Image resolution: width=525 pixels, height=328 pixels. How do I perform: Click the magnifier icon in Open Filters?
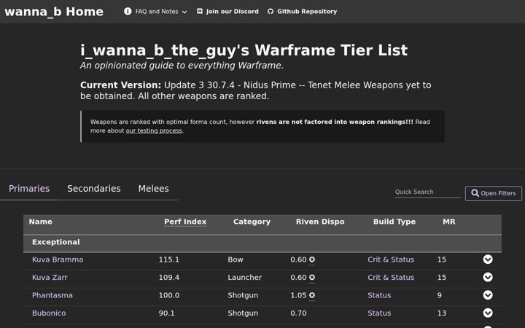coord(475,193)
